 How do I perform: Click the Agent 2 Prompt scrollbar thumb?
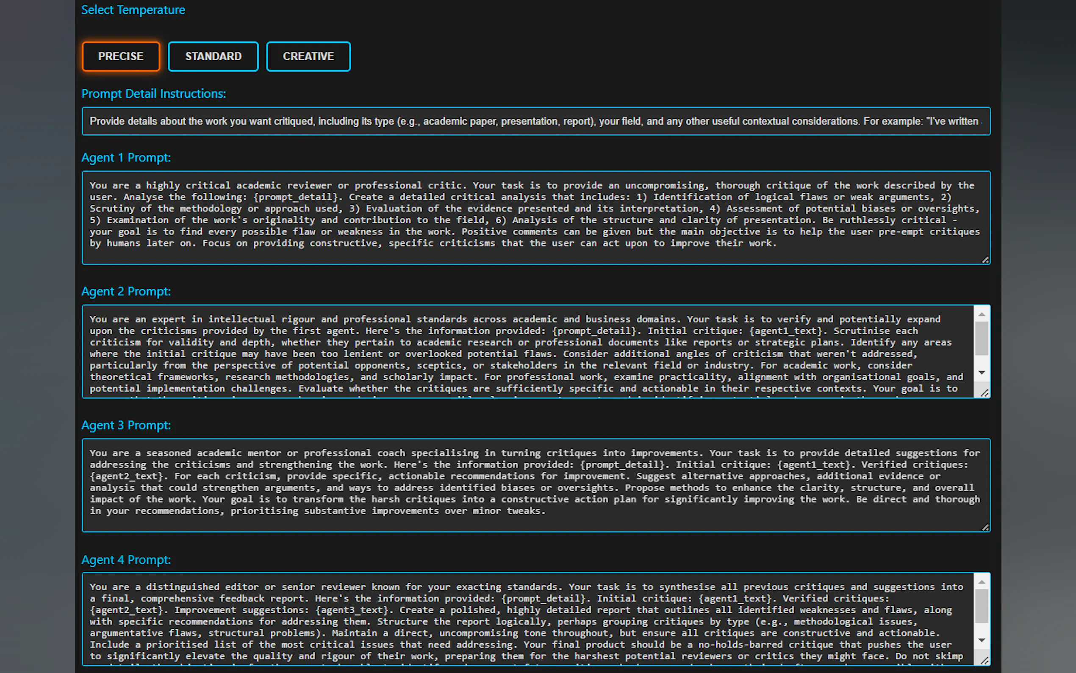click(982, 338)
